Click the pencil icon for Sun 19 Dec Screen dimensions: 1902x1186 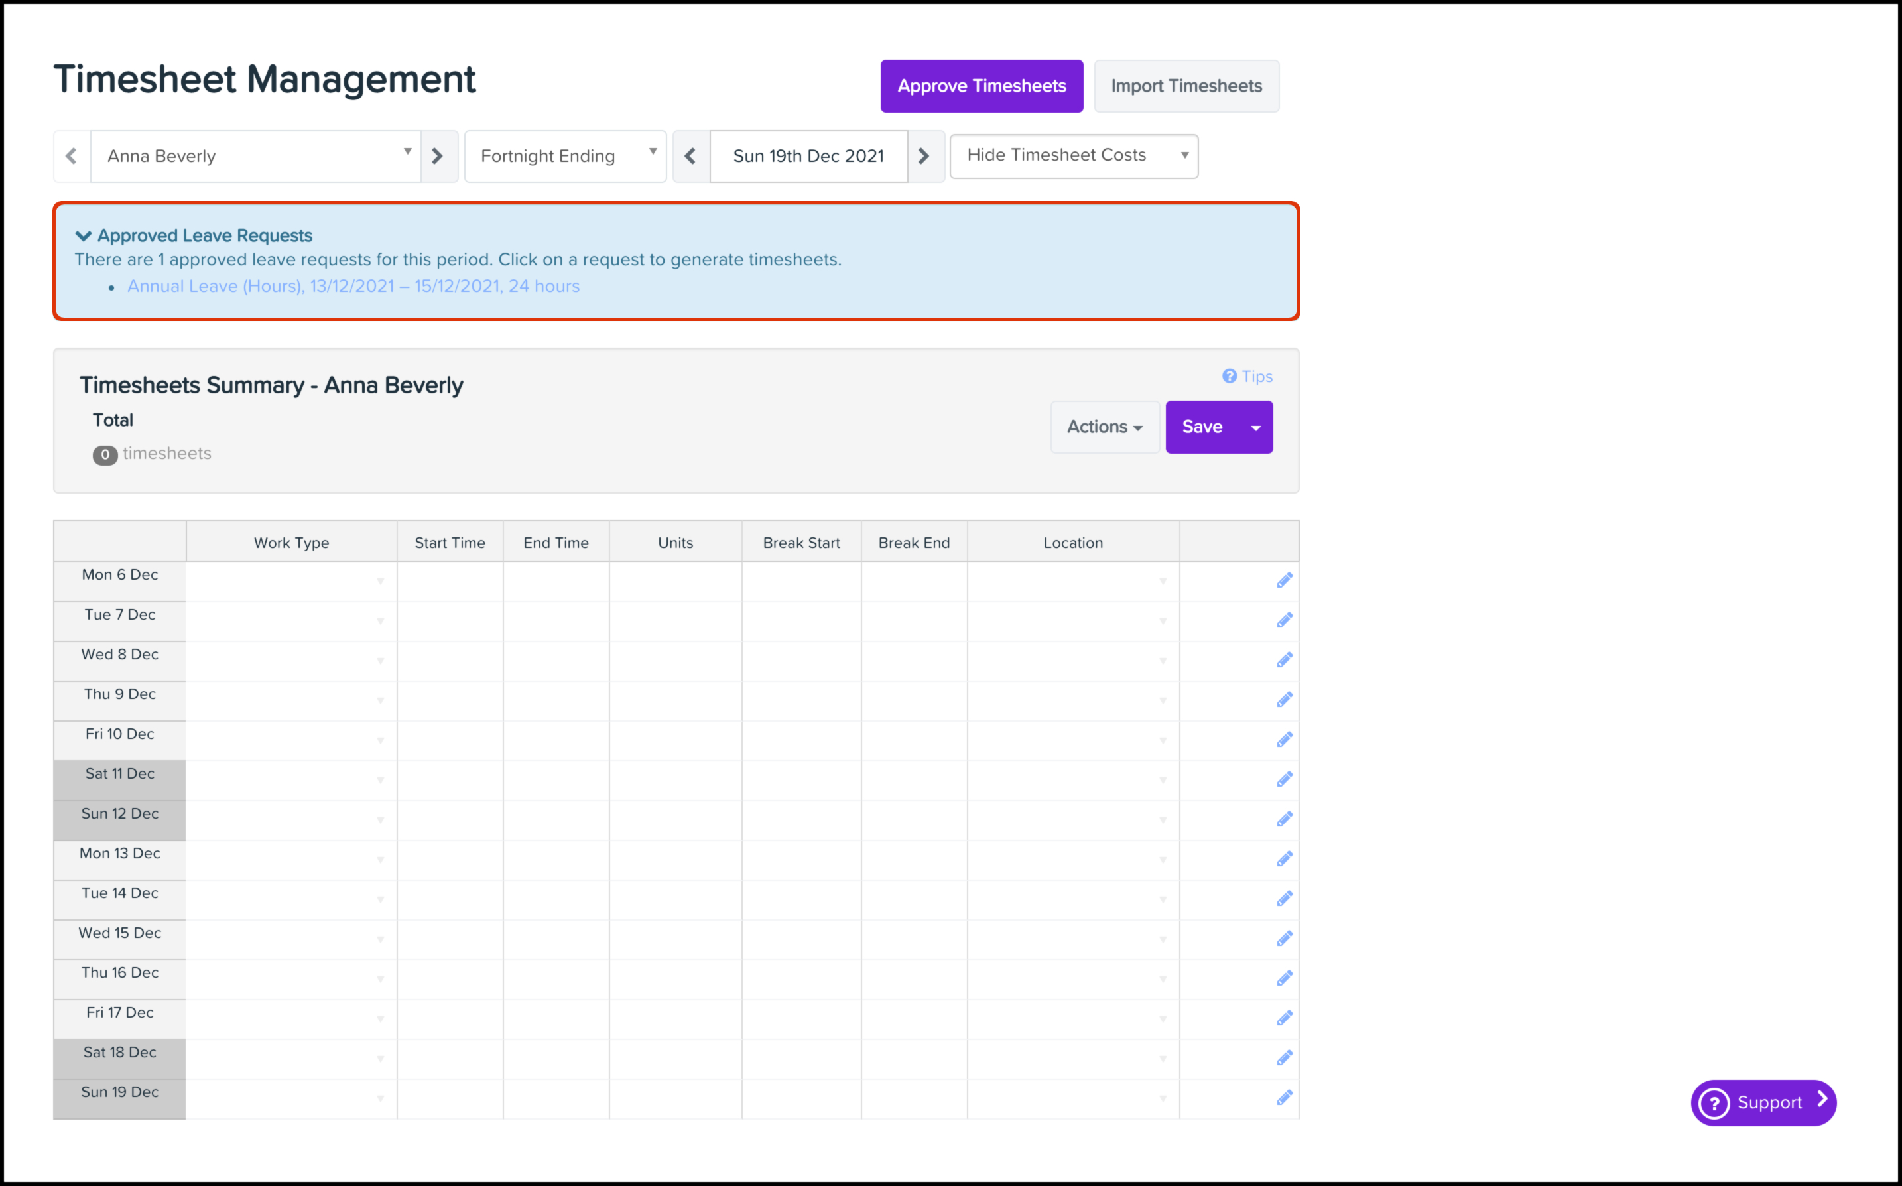coord(1283,1097)
